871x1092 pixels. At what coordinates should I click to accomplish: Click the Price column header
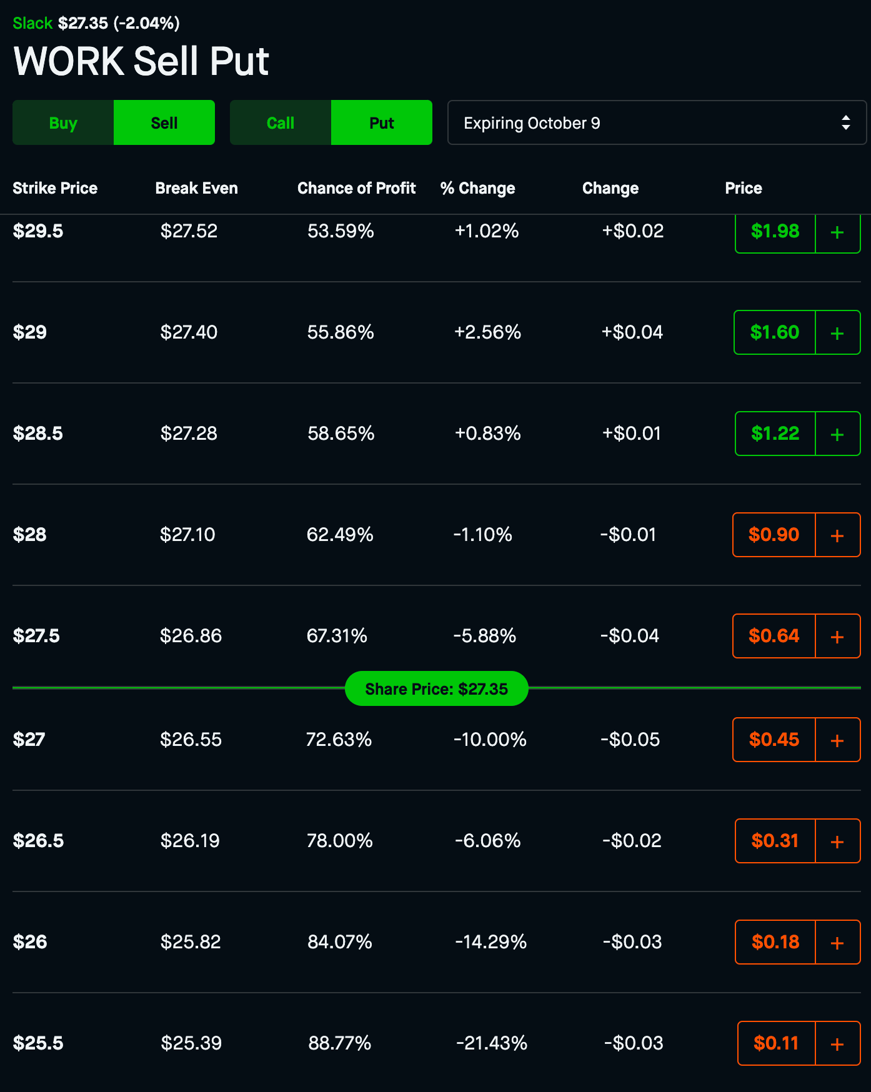tap(744, 188)
